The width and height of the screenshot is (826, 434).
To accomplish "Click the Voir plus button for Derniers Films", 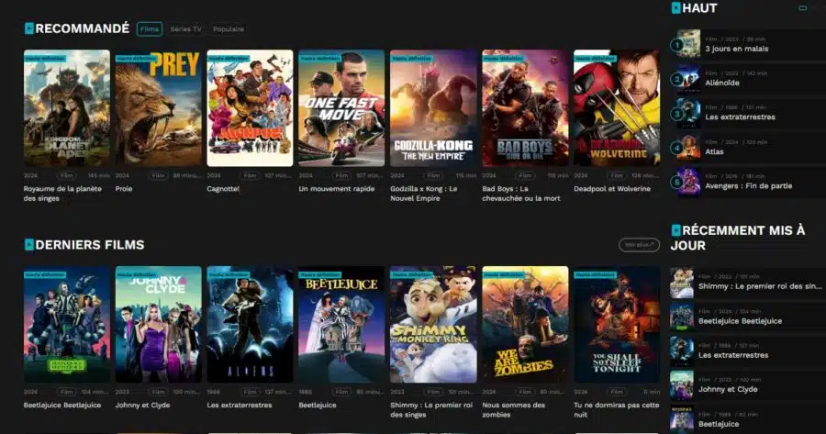I will [x=639, y=245].
